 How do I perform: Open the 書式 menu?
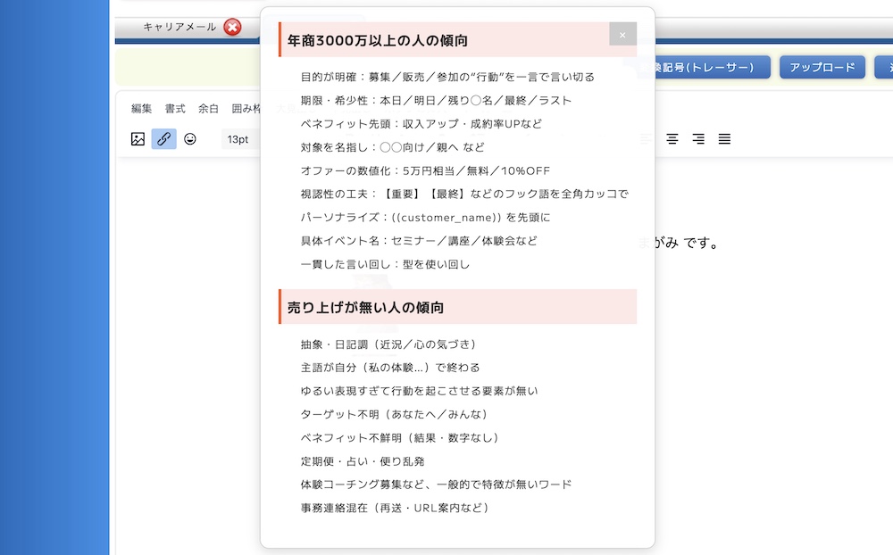pos(175,109)
